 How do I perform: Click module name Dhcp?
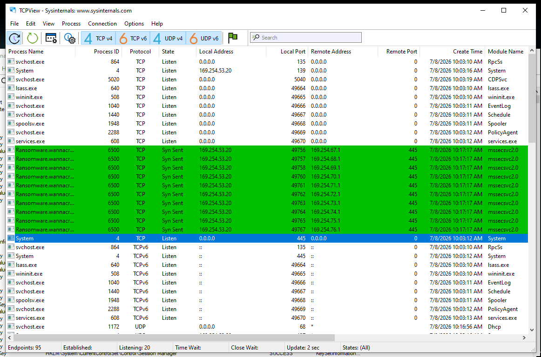pyautogui.click(x=494, y=327)
